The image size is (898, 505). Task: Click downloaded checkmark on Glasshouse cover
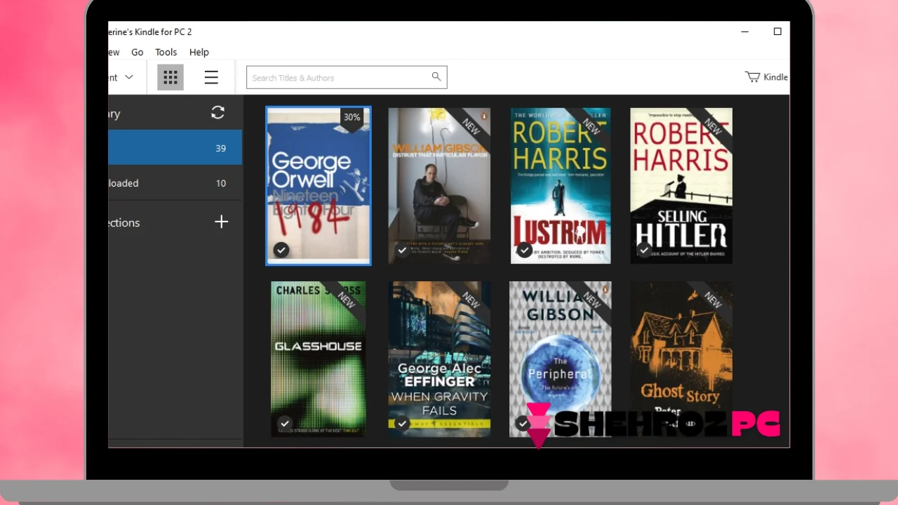tap(284, 423)
